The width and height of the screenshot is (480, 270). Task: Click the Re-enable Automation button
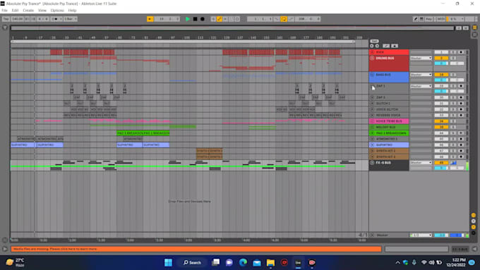[225, 19]
